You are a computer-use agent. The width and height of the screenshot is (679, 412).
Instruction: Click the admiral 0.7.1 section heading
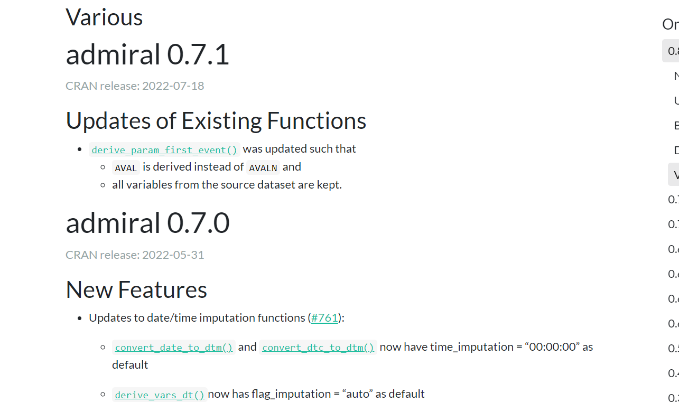pyautogui.click(x=147, y=54)
